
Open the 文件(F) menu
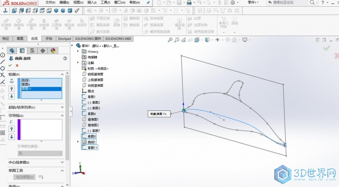(x=50, y=3)
